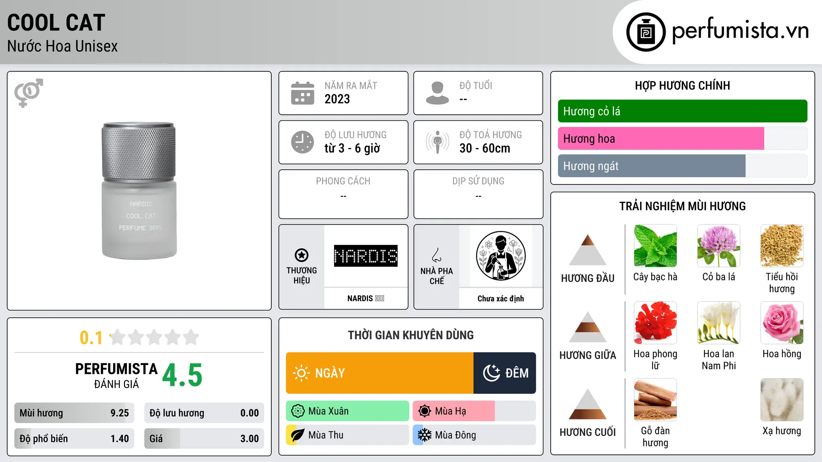
Task: Click the Độ phổ biến 1.40 score bar
Action: (x=74, y=438)
